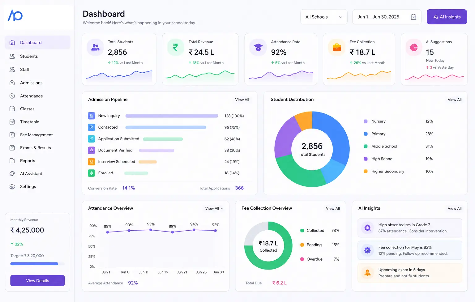Click the Document Verified stage icon
This screenshot has width=475, height=302.
92,150
